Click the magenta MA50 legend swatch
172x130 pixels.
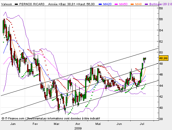[116, 4]
